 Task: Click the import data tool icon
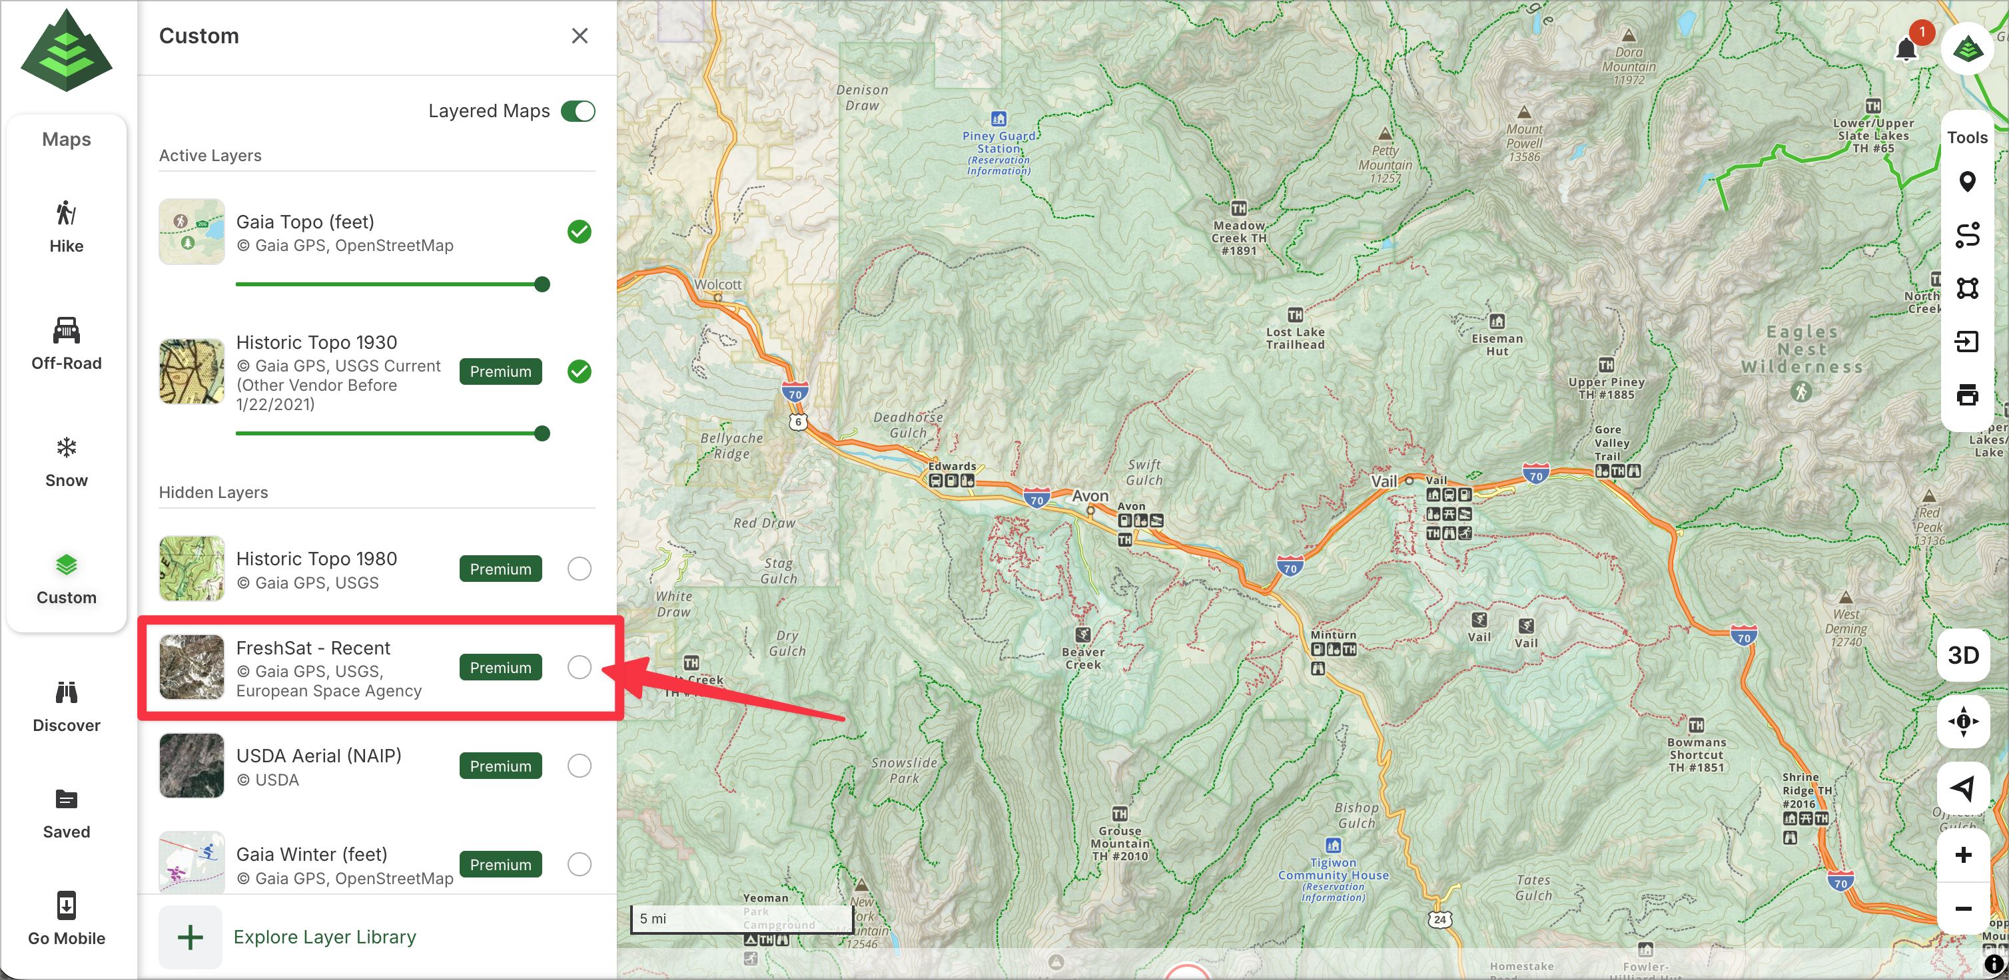pos(1966,342)
